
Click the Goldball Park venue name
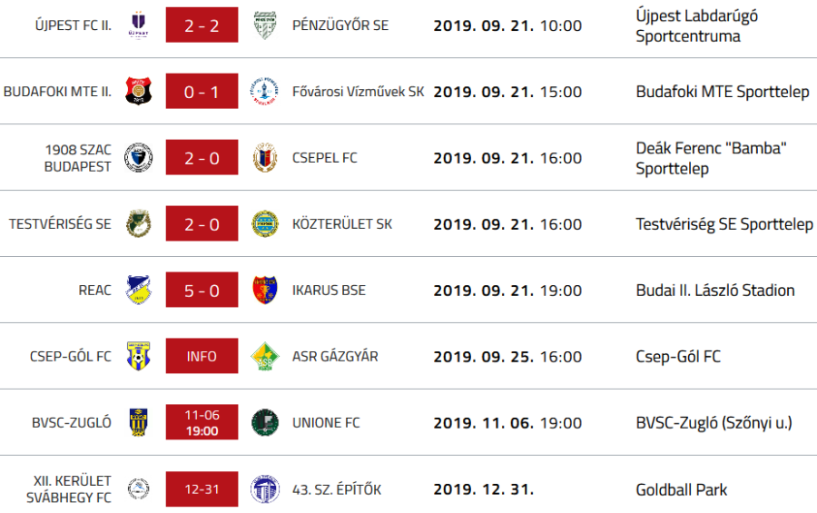[682, 489]
